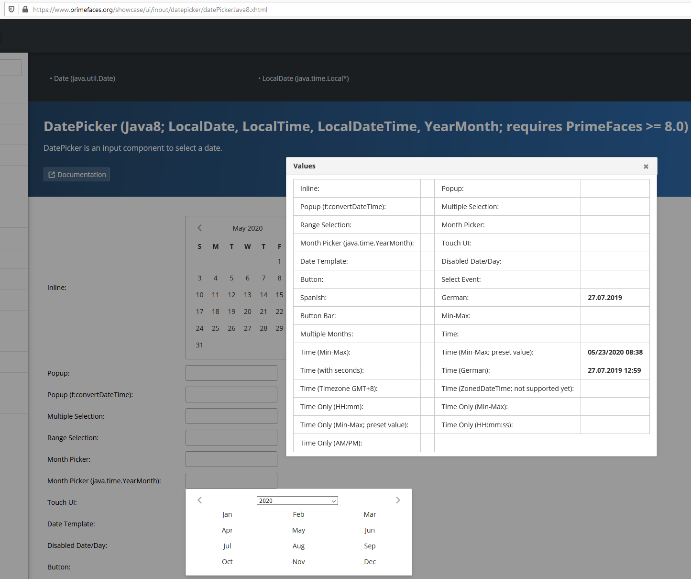691x579 pixels.
Task: Follow the LocalDate (java.time.Local*) link
Action: click(x=305, y=78)
